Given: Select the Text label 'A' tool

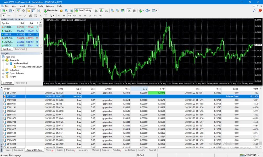Looking at the screenshot, I should (x=41, y=16).
